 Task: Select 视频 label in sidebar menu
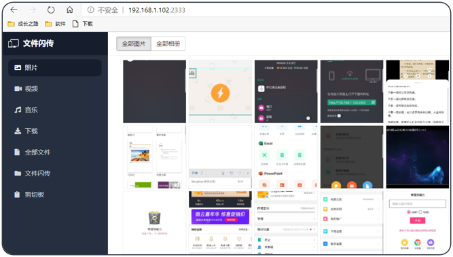(31, 89)
